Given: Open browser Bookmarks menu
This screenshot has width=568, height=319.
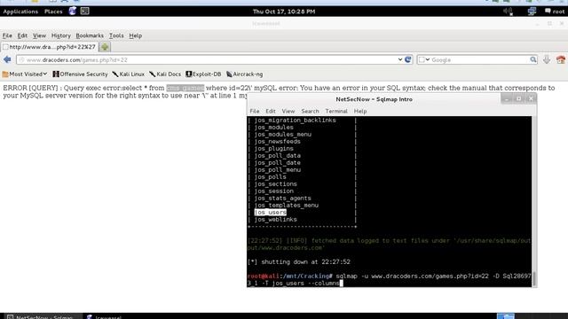Looking at the screenshot, I should 90,35.
